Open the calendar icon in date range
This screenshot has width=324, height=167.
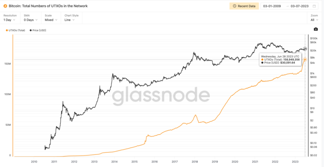coord(314,6)
